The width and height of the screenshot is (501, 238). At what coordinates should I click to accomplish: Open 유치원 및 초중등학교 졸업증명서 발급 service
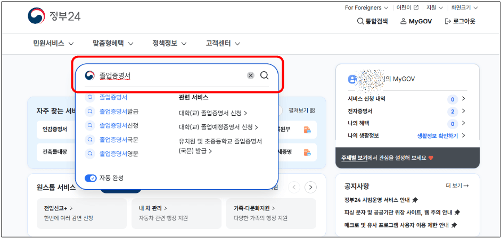[220, 146]
